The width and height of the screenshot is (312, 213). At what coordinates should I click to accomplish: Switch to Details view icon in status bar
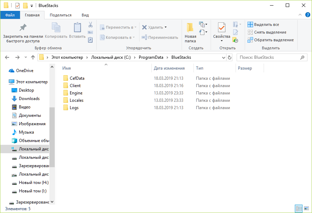click(299, 208)
